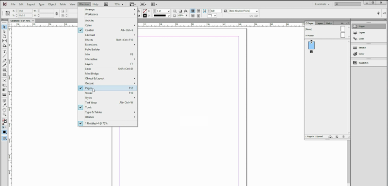The width and height of the screenshot is (388, 186).
Task: Select the Note tool
Action: coord(4,101)
